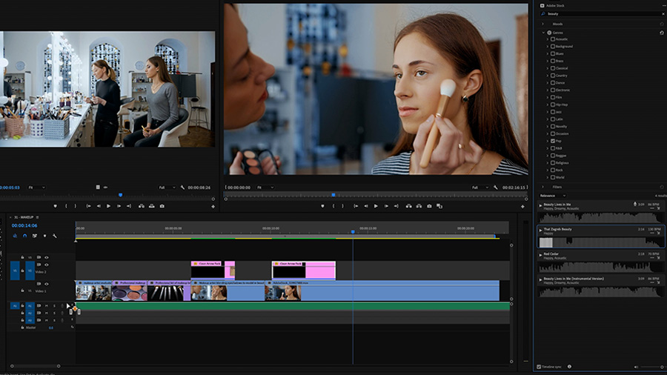Check the Acoustic genre checkbox
This screenshot has height=375, width=667.
click(x=552, y=39)
